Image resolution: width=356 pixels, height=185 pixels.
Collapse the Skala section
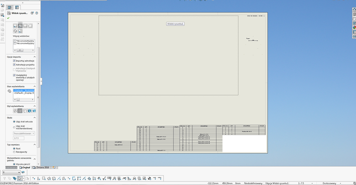[x=35, y=118]
